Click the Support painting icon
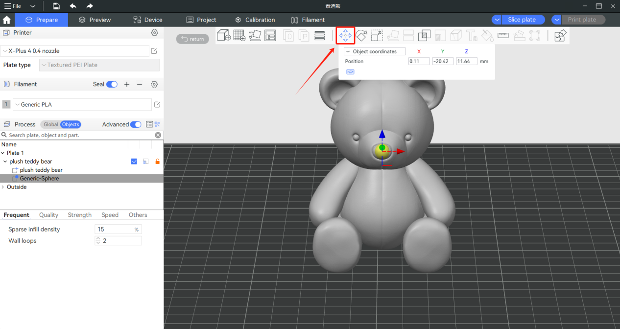The height and width of the screenshot is (329, 620). pos(440,35)
